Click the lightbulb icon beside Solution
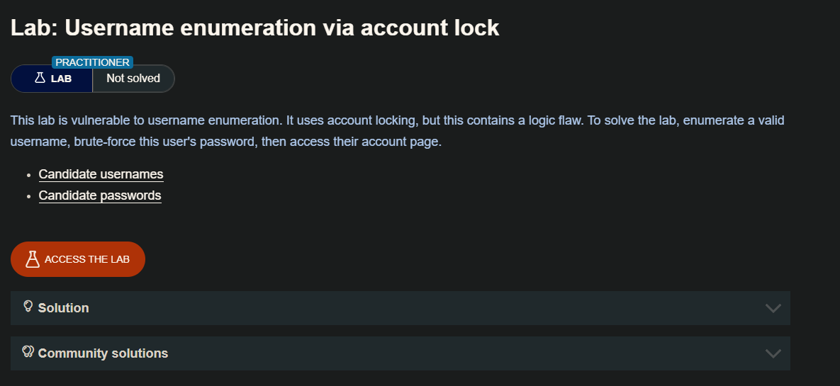 [x=28, y=306]
